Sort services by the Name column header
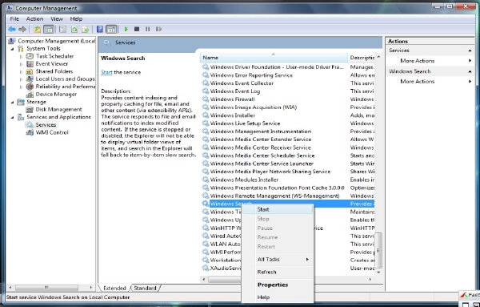Screen dimensions: 480x307 [x=274, y=58]
